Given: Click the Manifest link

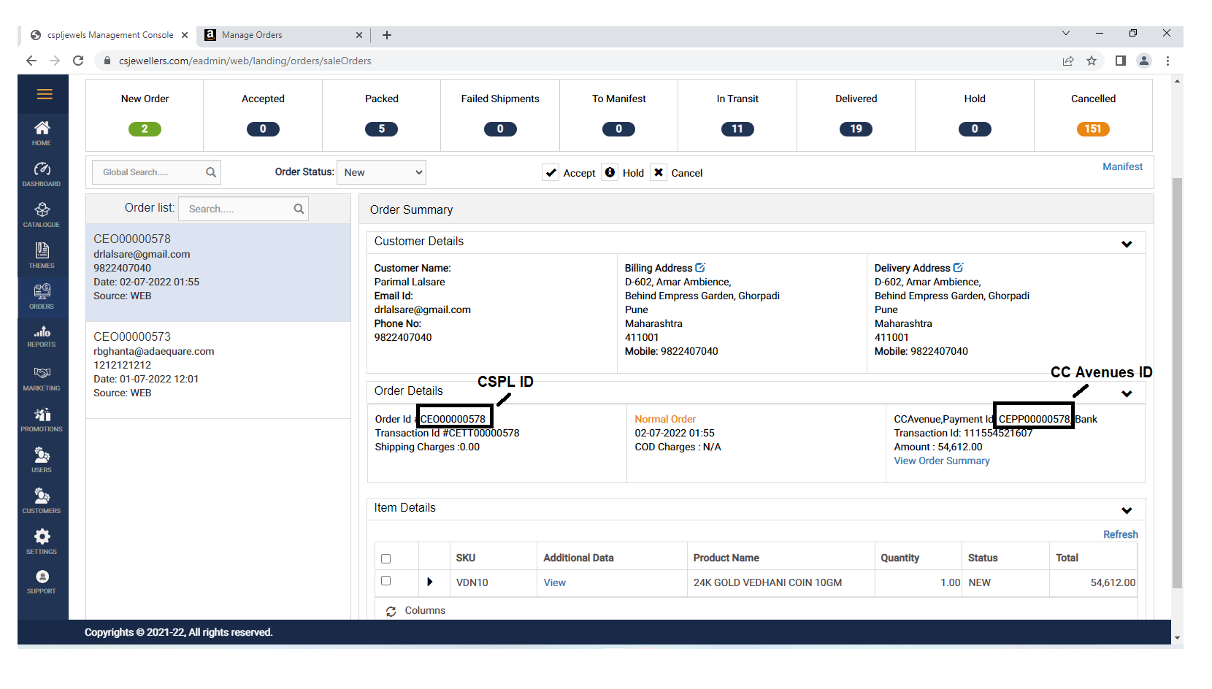Looking at the screenshot, I should click(1122, 166).
